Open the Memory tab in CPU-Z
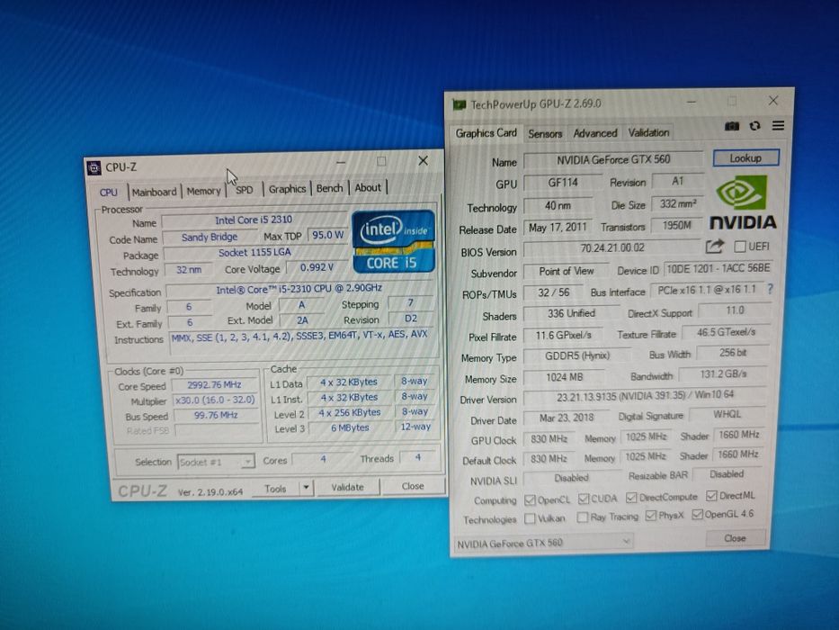The image size is (839, 630). pyautogui.click(x=203, y=191)
